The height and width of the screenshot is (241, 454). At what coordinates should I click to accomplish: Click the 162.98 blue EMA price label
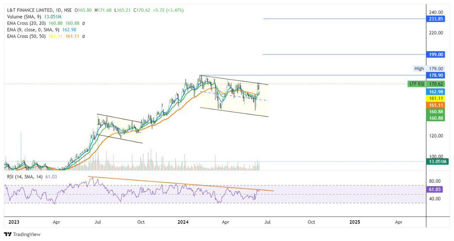[436, 91]
